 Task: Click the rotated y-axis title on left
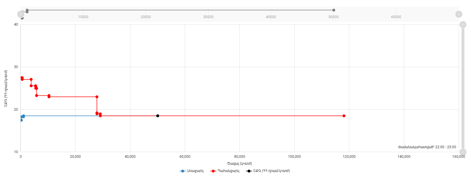[6, 88]
